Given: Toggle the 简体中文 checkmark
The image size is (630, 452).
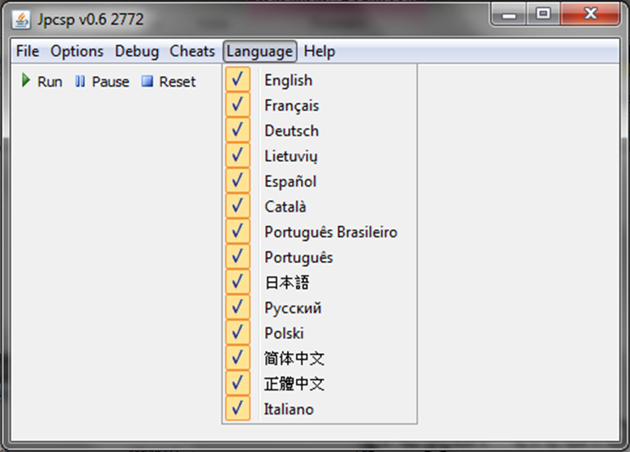Looking at the screenshot, I should (238, 358).
